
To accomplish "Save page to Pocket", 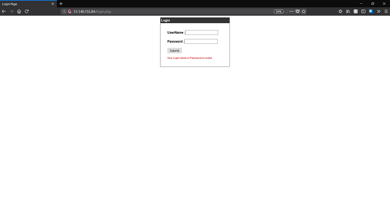I will (297, 11).
